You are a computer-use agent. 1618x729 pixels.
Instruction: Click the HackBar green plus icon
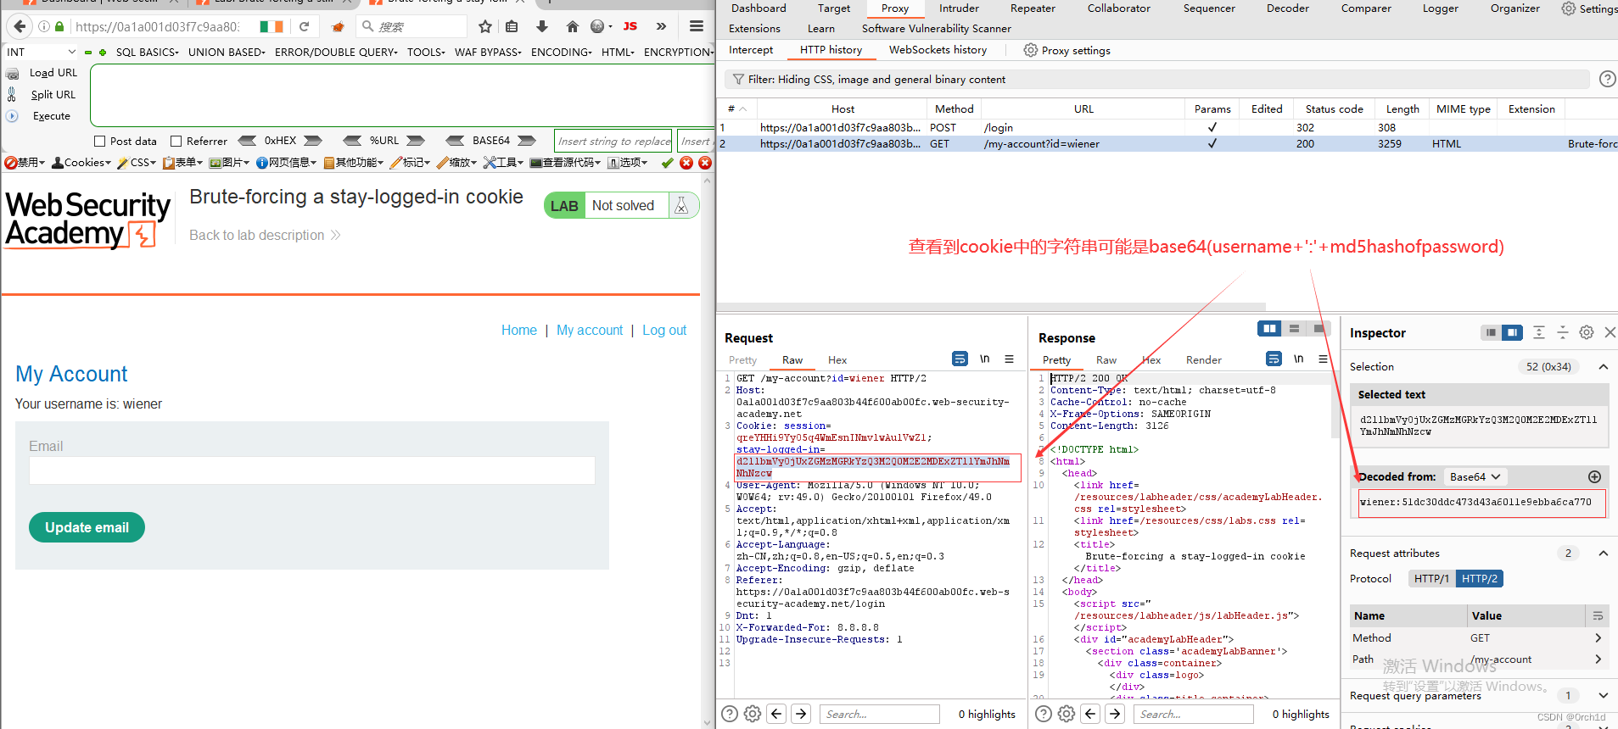click(103, 53)
